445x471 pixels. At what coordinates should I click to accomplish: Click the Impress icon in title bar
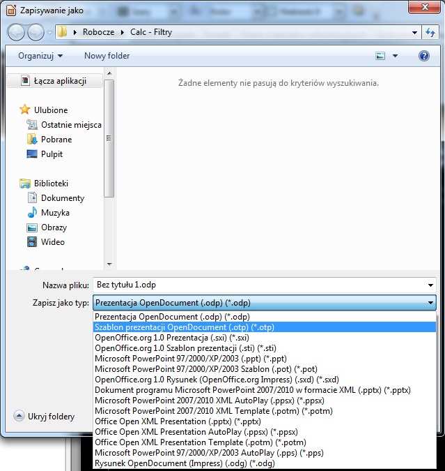click(x=11, y=10)
